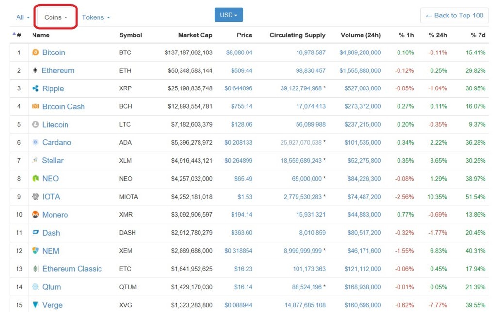This screenshot has height=312, width=497.
Task: Open the Ethereum Classic name link
Action: click(72, 269)
